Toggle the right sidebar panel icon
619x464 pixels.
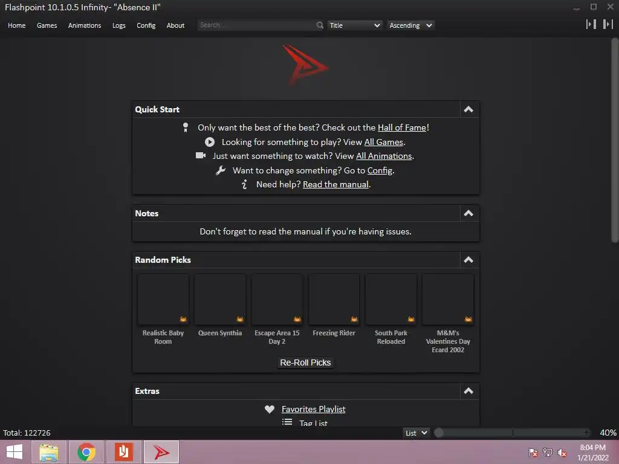pos(608,24)
